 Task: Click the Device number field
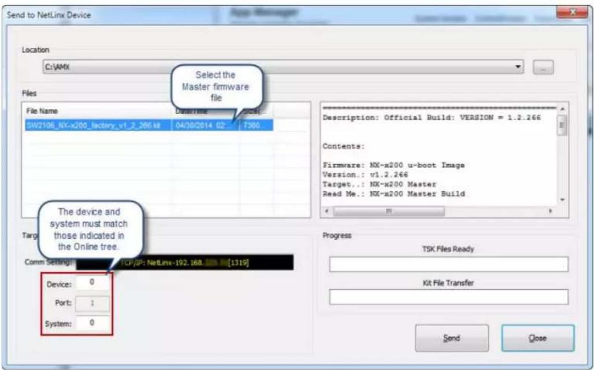(92, 283)
